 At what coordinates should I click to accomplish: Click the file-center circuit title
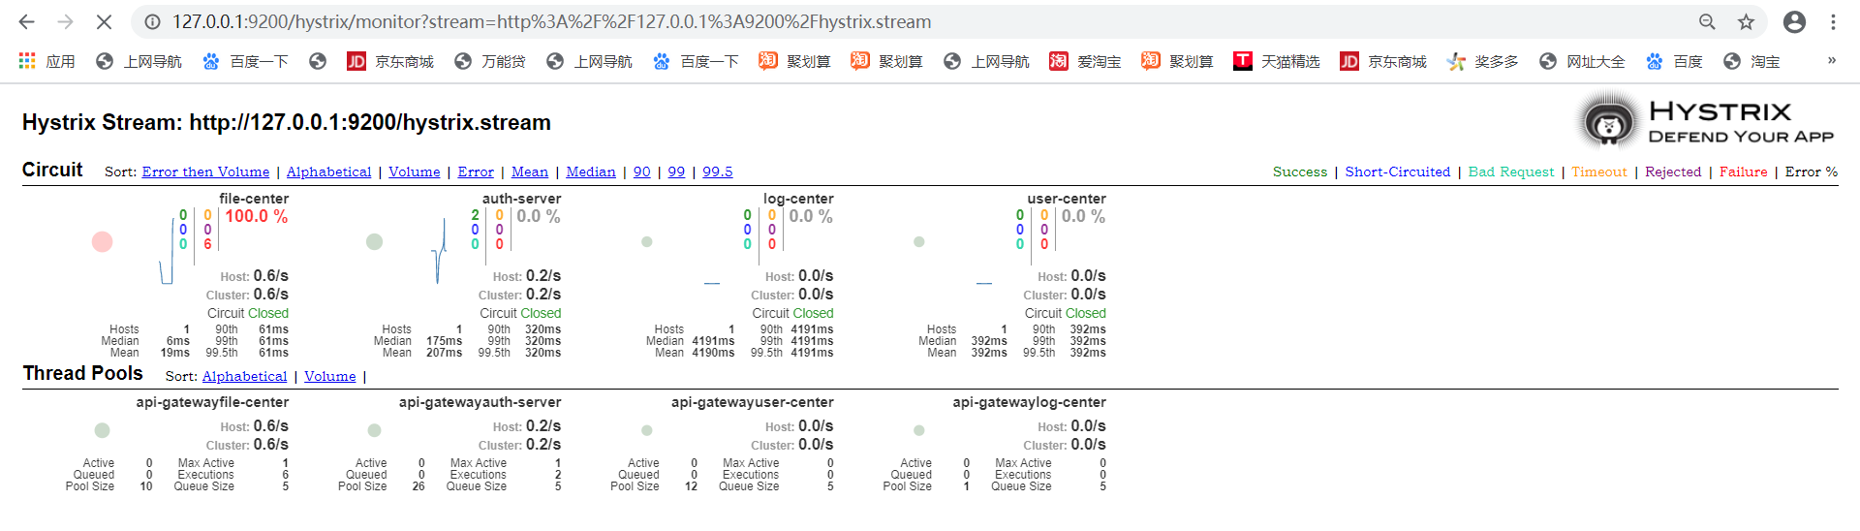tap(254, 199)
